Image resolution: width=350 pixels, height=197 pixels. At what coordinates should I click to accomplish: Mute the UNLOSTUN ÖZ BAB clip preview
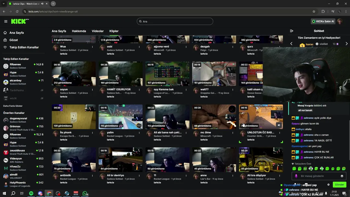tap(279, 125)
